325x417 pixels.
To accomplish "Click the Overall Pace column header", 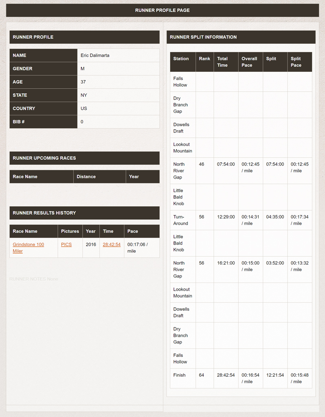I will click(x=249, y=62).
